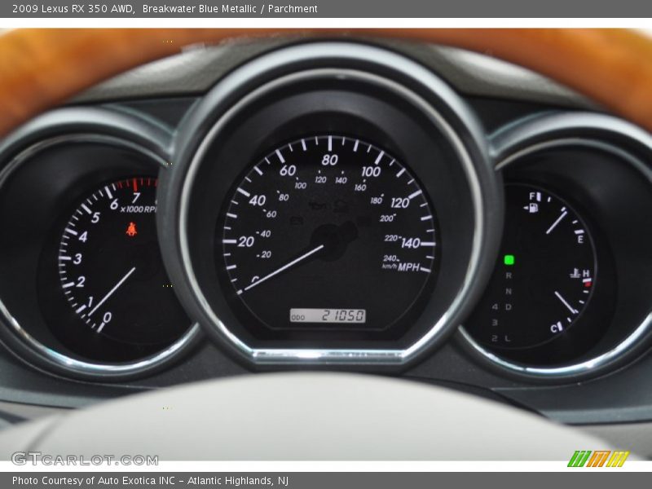Click the 0 on the tachometer
Screen dimensions: 652x489
click(x=107, y=318)
